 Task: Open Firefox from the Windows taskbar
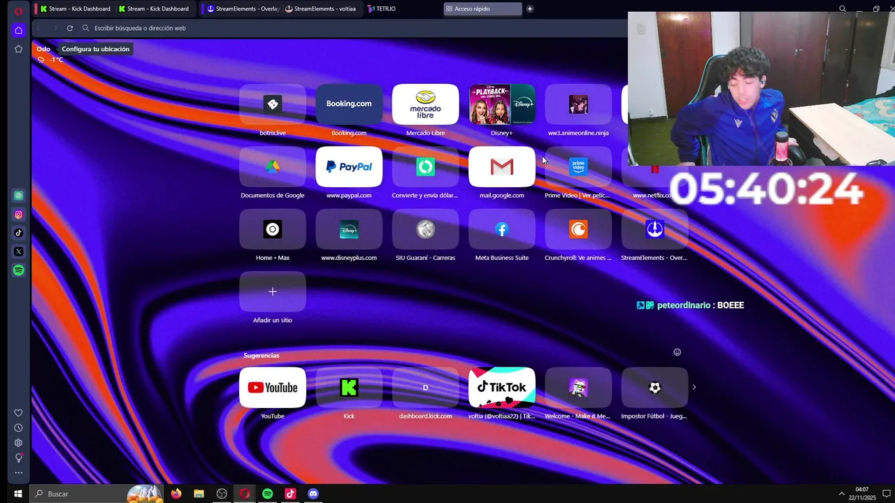176,494
